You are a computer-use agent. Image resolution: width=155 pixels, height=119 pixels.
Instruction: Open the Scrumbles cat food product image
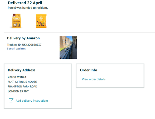(x=16, y=21)
